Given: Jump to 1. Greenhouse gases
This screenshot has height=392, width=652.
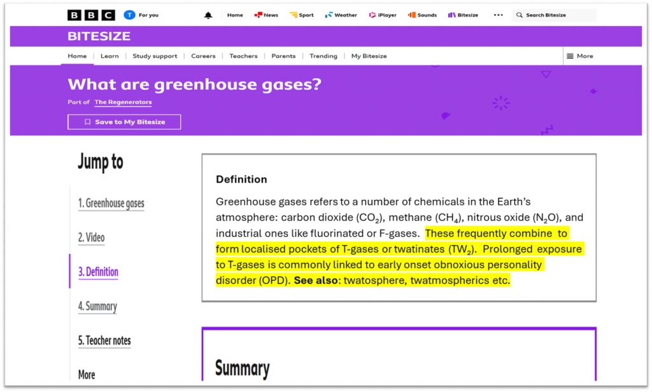Looking at the screenshot, I should (111, 204).
